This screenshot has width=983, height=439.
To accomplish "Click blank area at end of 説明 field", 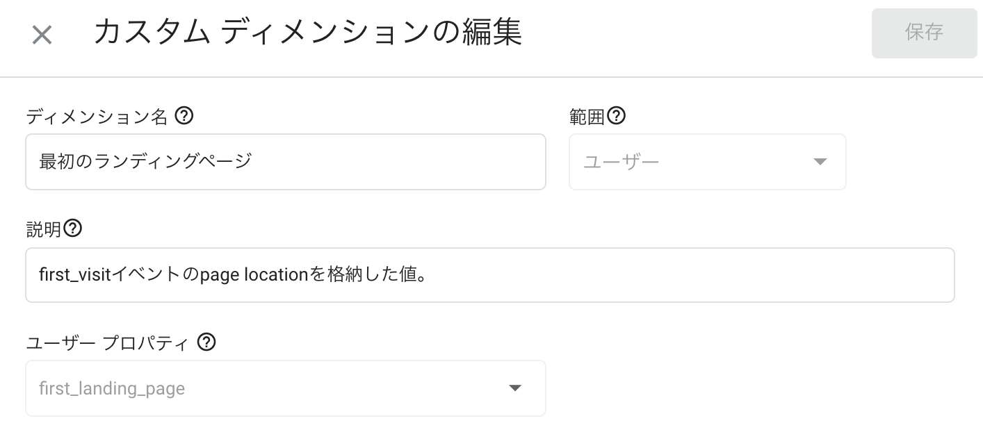I will click(695, 275).
